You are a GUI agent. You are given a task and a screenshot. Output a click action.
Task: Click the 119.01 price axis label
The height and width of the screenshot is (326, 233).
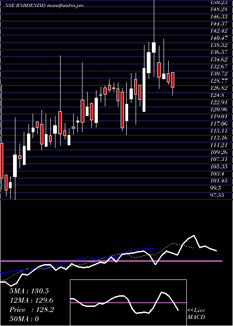(219, 116)
